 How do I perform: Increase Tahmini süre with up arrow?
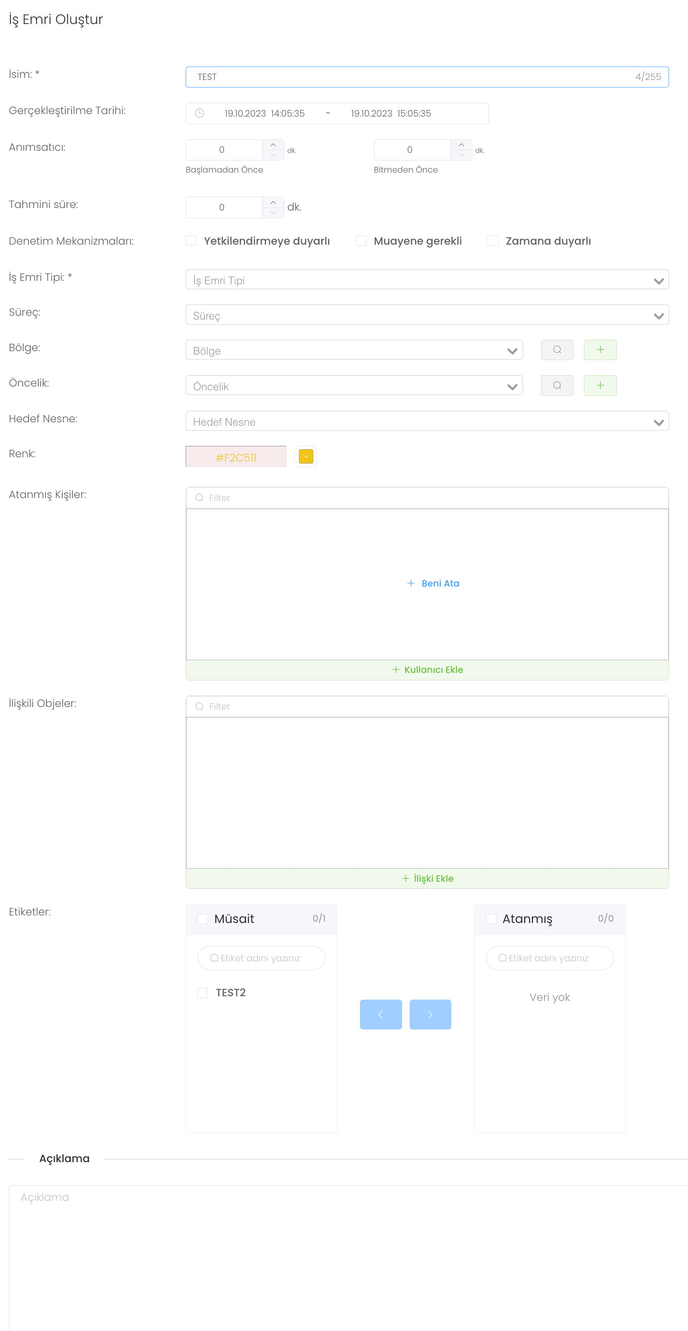pyautogui.click(x=273, y=203)
